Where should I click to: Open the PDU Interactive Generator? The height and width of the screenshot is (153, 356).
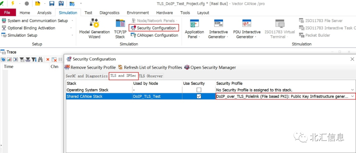point(247,28)
